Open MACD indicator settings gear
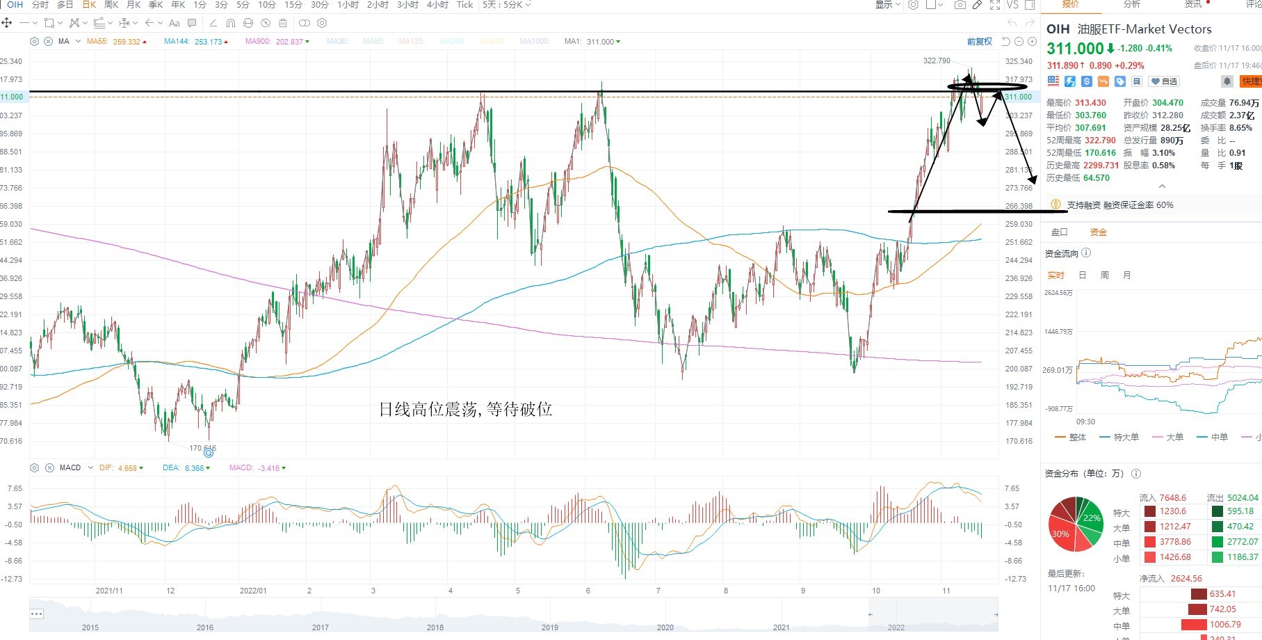This screenshot has height=640, width=1262. [35, 467]
